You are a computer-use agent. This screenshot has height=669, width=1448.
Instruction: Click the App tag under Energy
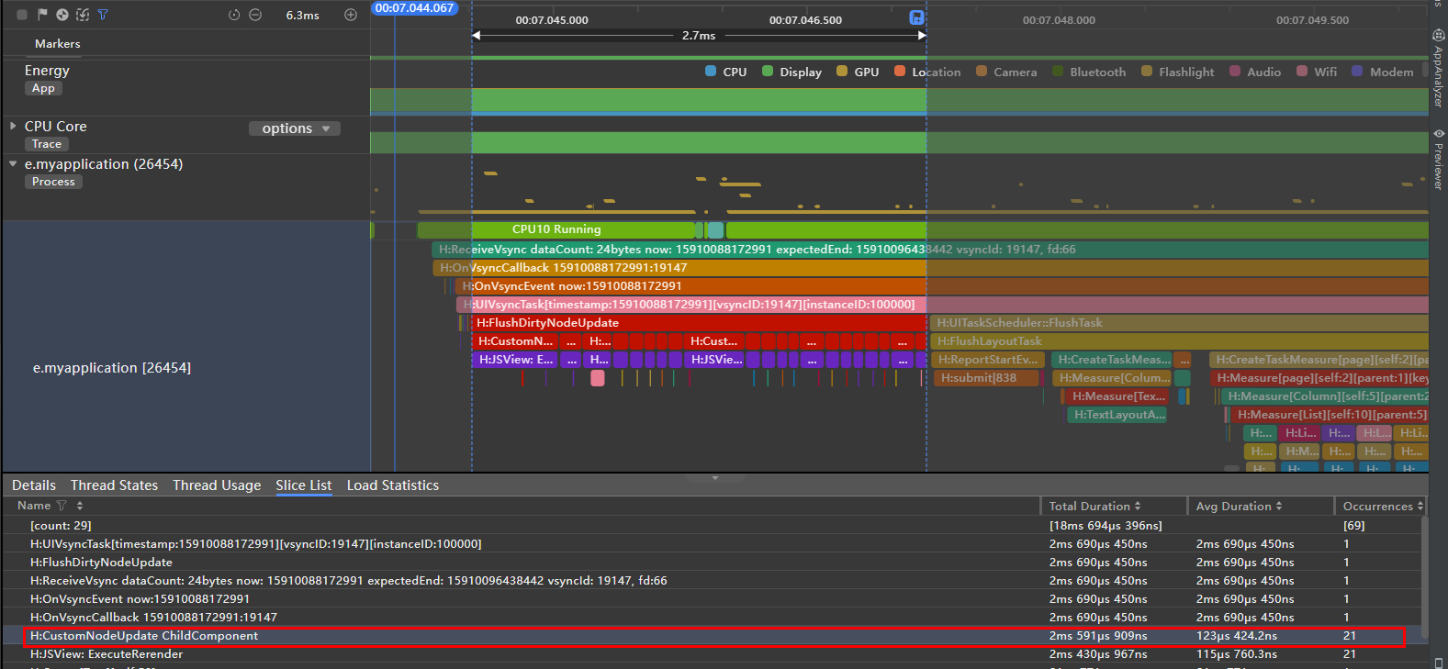pyautogui.click(x=43, y=88)
